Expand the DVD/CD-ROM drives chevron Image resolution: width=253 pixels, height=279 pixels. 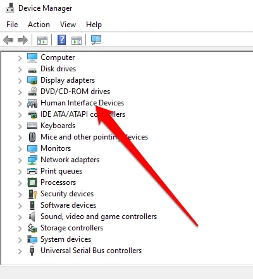pyautogui.click(x=20, y=92)
